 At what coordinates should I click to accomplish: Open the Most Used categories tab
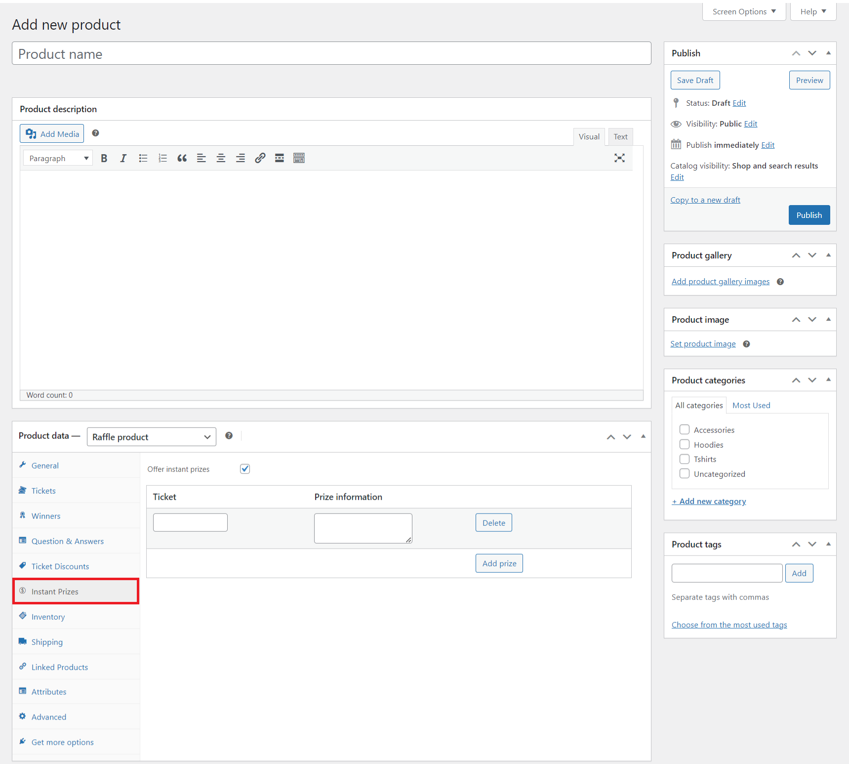pyautogui.click(x=751, y=405)
